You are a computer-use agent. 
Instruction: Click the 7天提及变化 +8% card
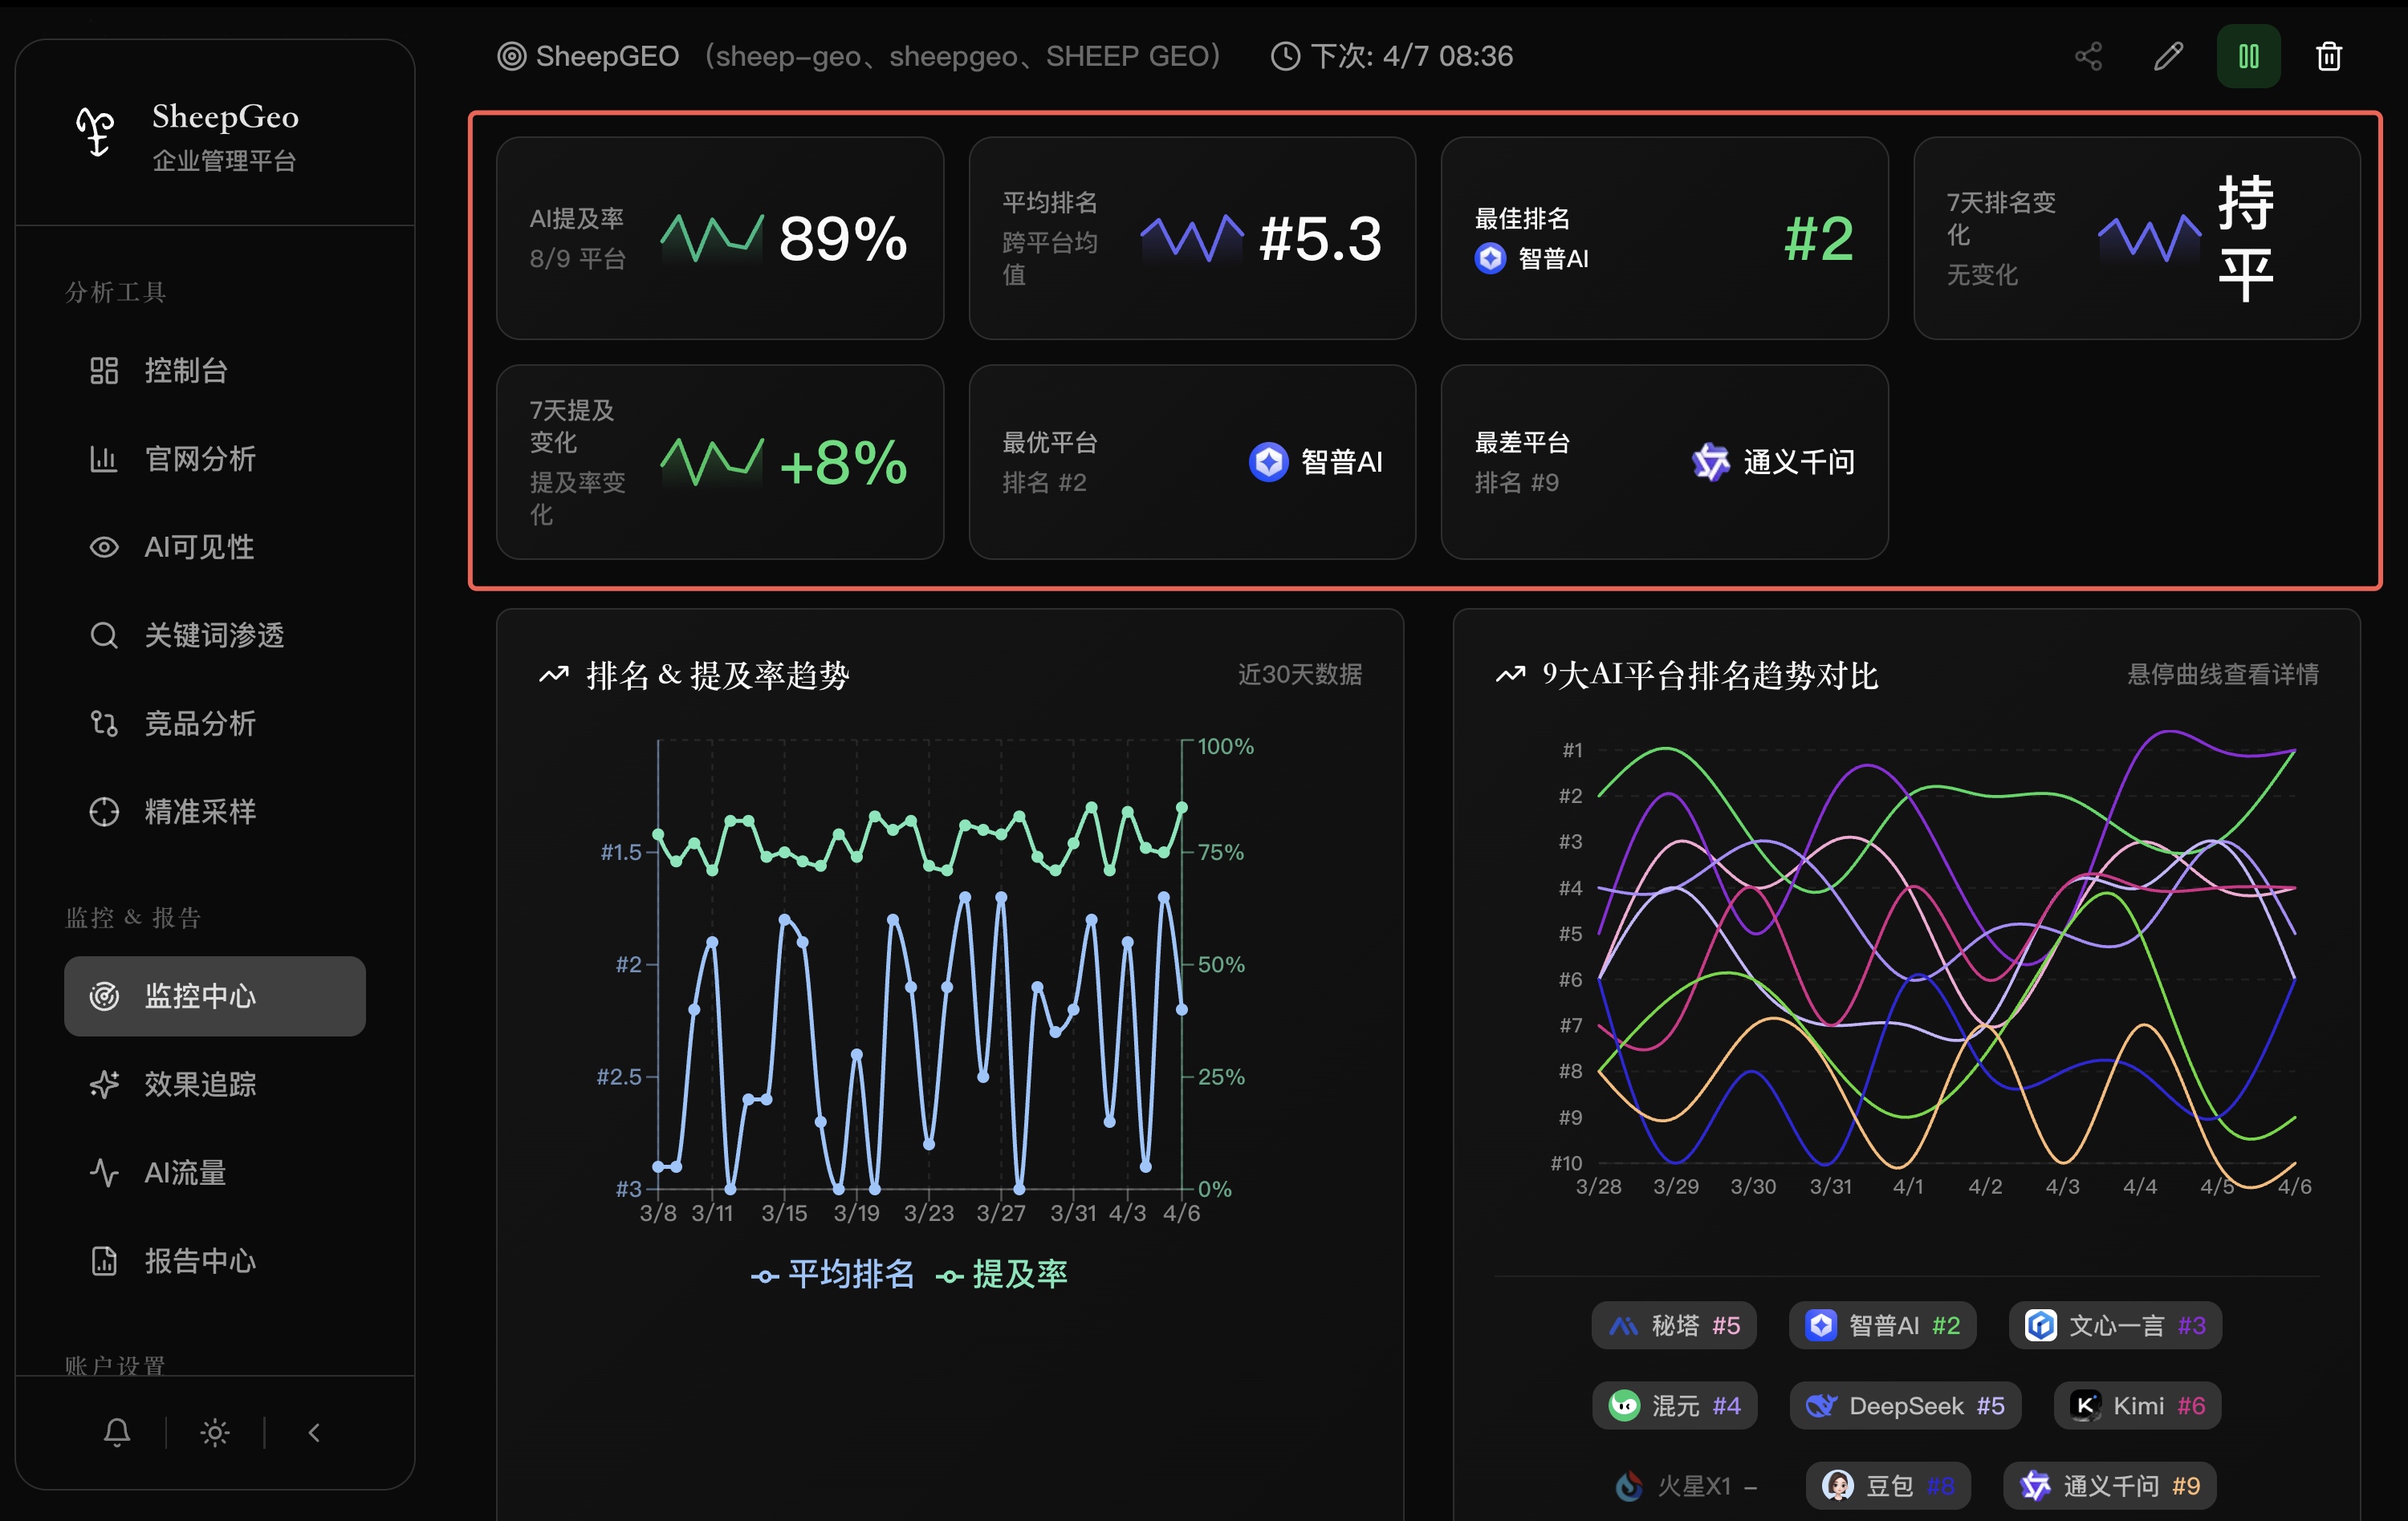point(720,462)
